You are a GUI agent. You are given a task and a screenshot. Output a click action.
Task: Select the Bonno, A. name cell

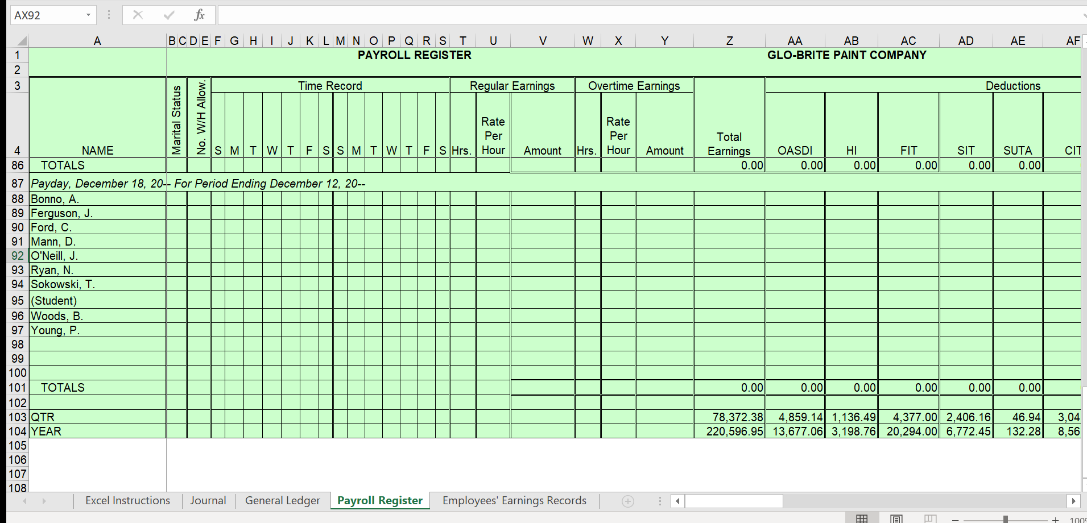(x=97, y=199)
